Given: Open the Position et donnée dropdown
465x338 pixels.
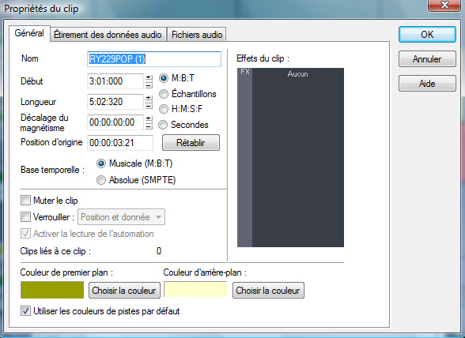Looking at the screenshot, I should pos(121,217).
